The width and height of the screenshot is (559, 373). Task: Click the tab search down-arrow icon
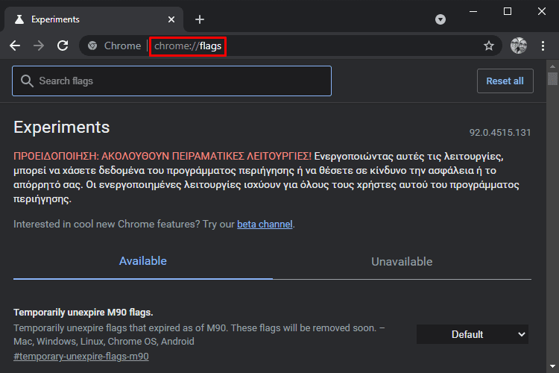coord(440,19)
